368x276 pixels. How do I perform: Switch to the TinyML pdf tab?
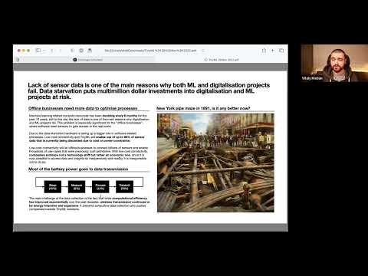(x=222, y=60)
